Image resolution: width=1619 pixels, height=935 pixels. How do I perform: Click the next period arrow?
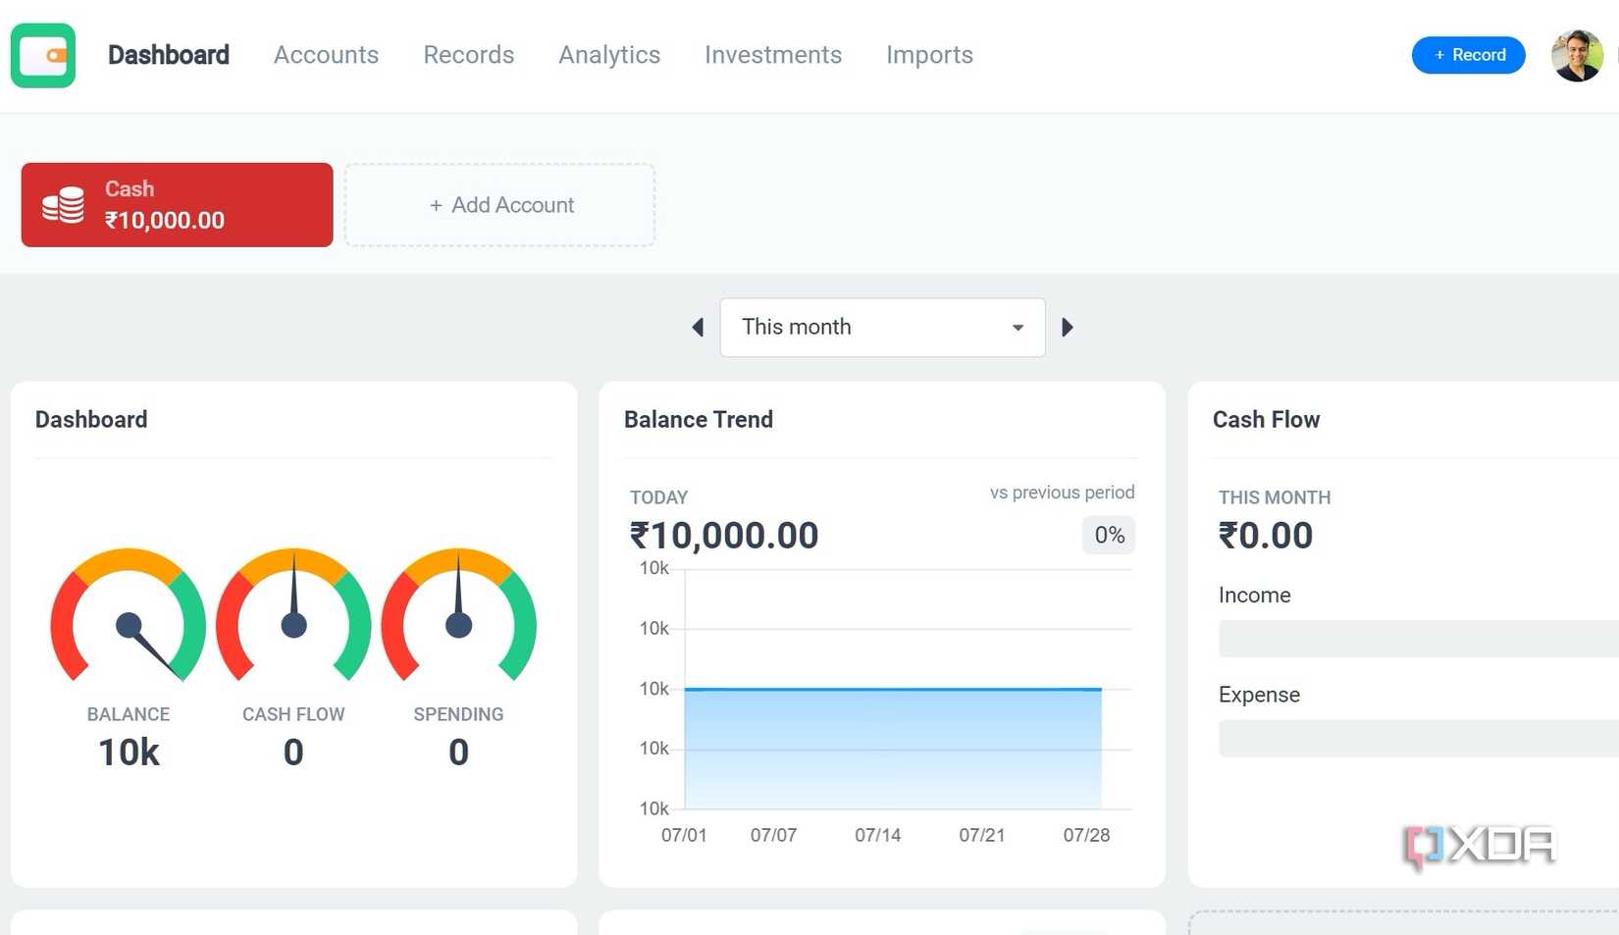coord(1068,327)
